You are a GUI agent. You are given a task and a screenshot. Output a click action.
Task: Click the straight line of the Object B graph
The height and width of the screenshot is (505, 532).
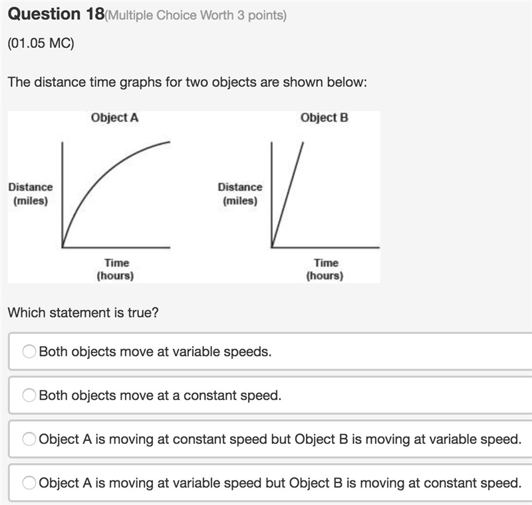click(x=287, y=194)
